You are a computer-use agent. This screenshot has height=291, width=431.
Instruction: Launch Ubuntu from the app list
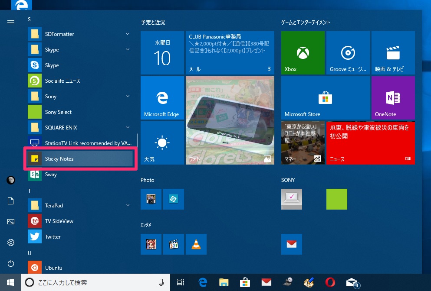[x=81, y=268]
